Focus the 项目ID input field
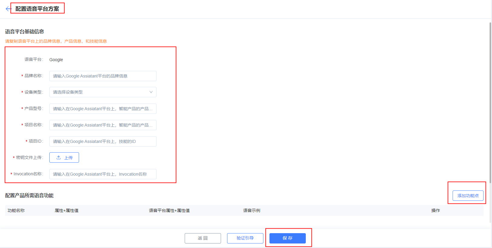The image size is (492, 248). point(103,141)
